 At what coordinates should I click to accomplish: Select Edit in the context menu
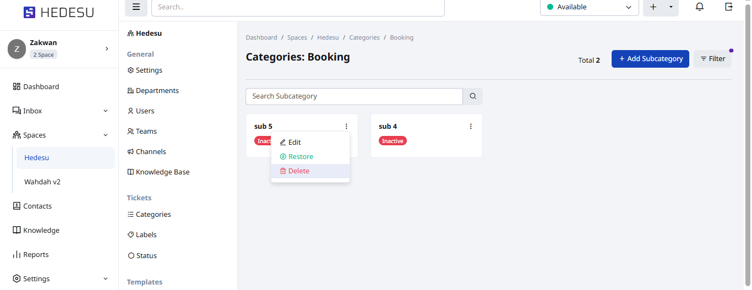(295, 143)
